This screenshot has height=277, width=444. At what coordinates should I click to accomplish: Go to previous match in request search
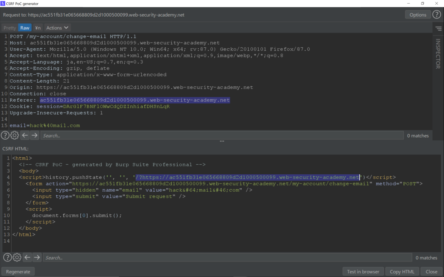[x=25, y=136]
